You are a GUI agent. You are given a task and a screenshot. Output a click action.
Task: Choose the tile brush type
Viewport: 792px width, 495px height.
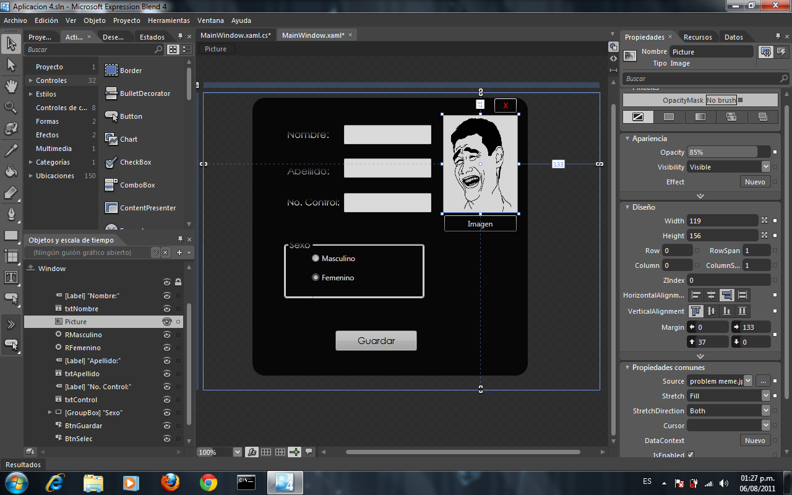click(x=731, y=116)
